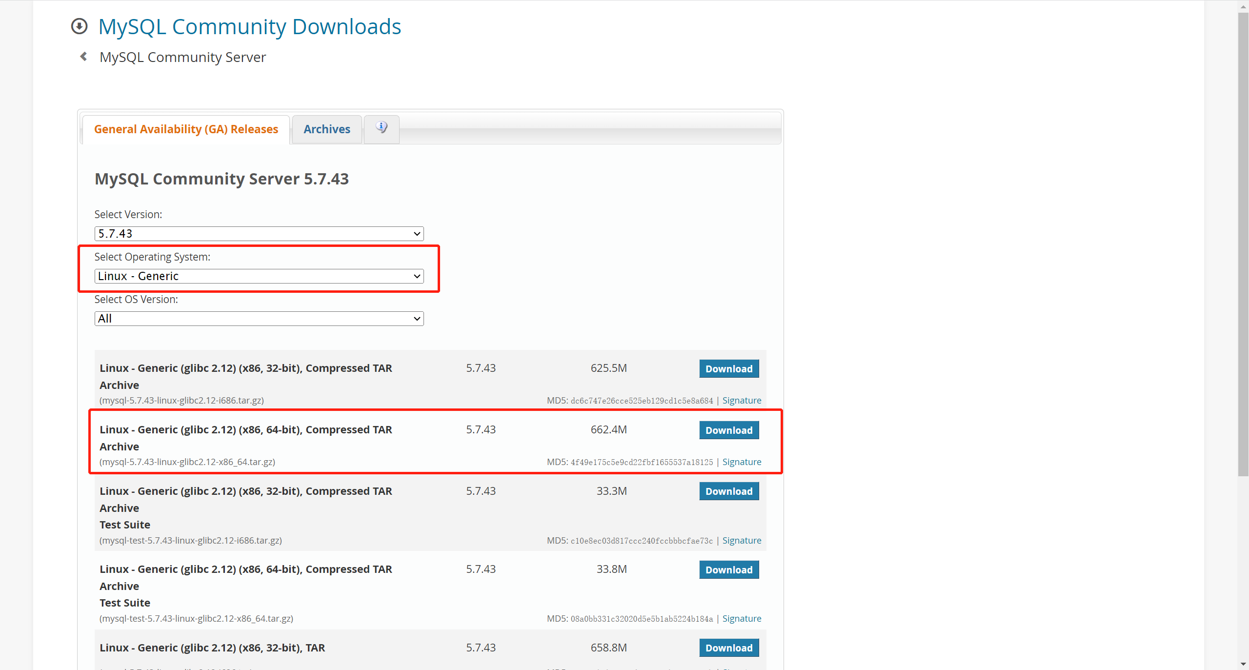Open the information icon tab
This screenshot has height=670, width=1249.
point(382,128)
